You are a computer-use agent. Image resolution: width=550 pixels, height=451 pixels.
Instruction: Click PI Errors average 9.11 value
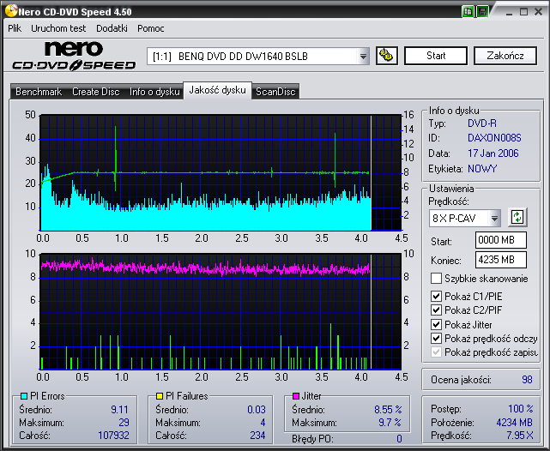point(119,409)
